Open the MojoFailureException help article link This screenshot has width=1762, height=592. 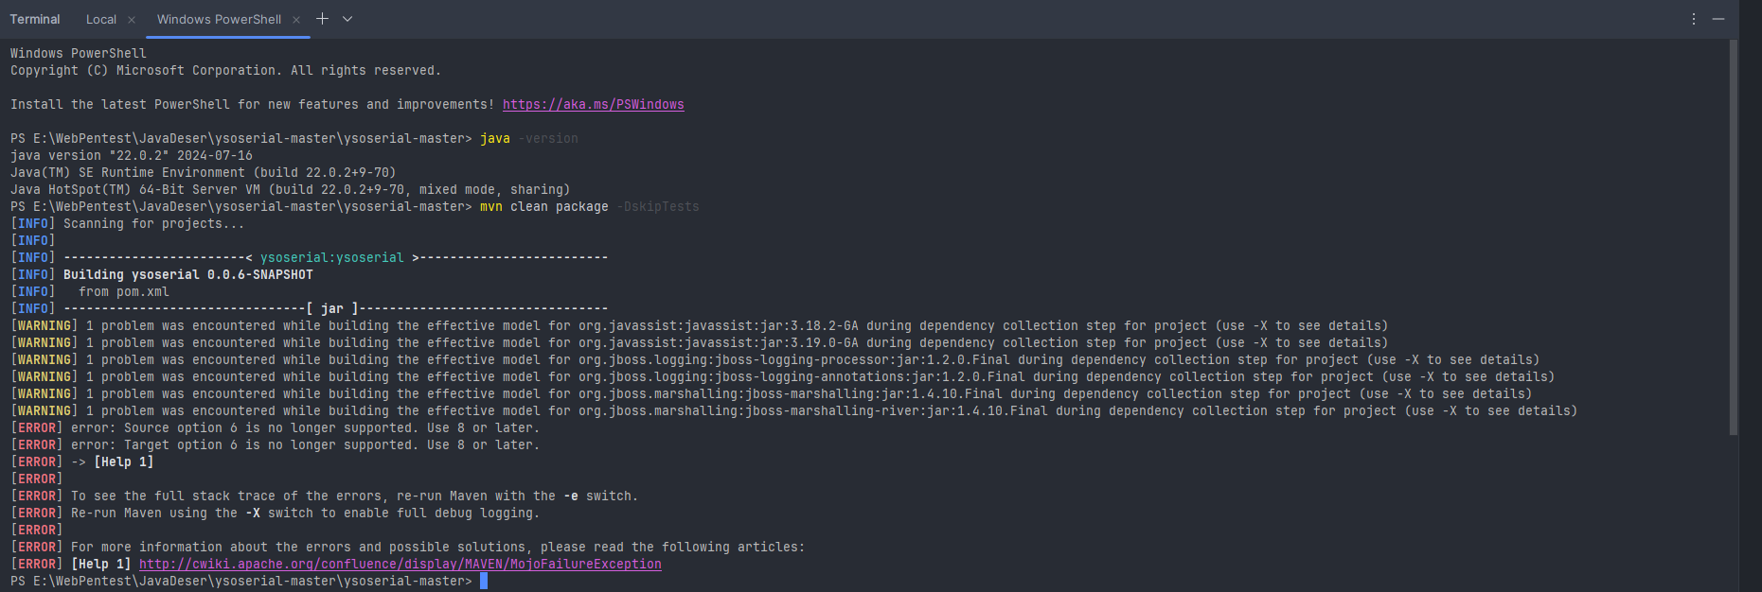(400, 565)
